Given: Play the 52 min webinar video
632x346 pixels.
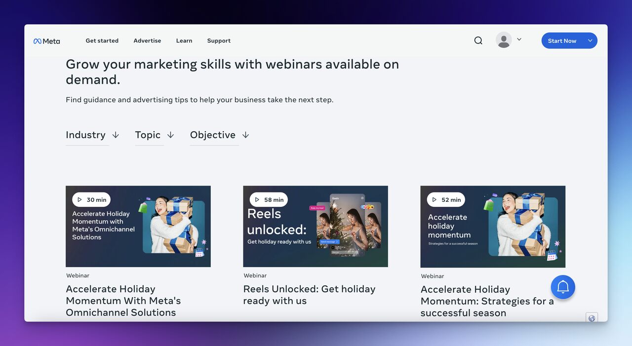Looking at the screenshot, I should click(446, 199).
